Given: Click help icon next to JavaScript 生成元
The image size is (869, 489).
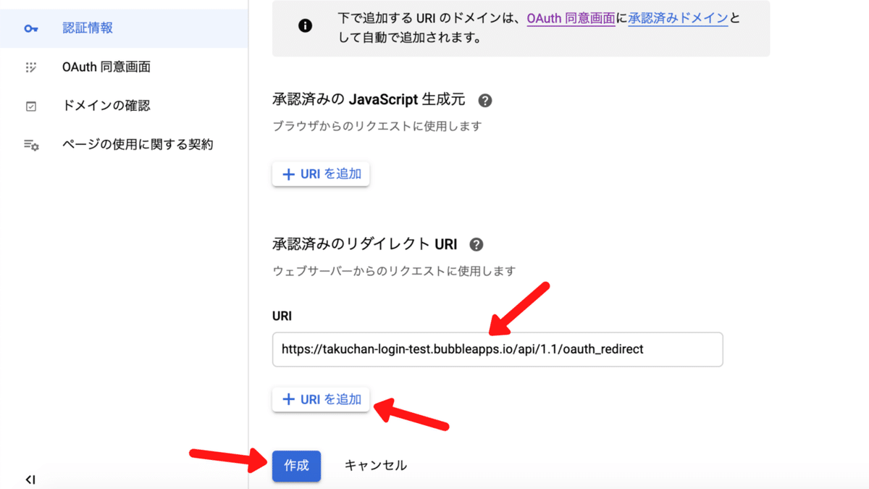Looking at the screenshot, I should 485,100.
